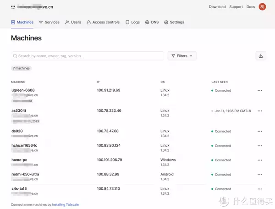
Task: Switch to the Machines tab
Action: 22,22
